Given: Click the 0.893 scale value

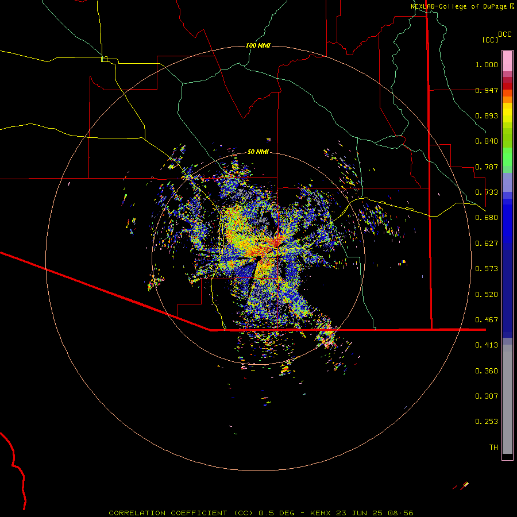Looking at the screenshot, I should coord(487,115).
